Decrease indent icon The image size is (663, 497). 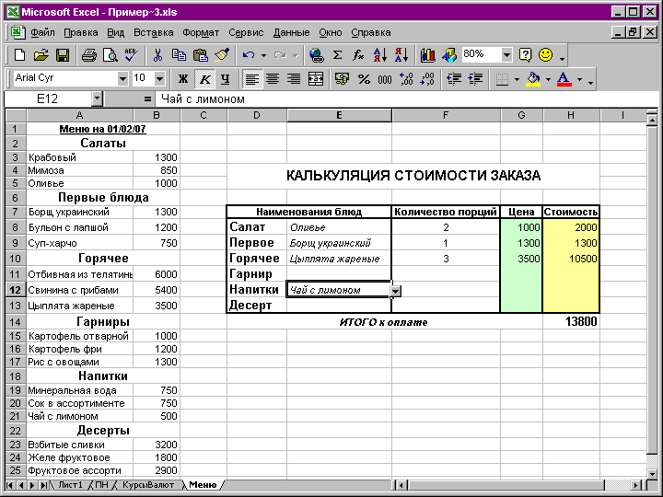pyautogui.click(x=454, y=78)
